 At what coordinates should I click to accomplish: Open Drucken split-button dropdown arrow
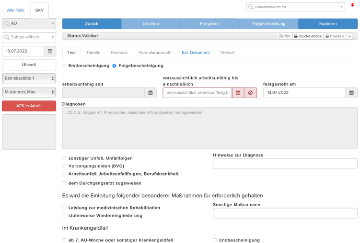coord(349,36)
